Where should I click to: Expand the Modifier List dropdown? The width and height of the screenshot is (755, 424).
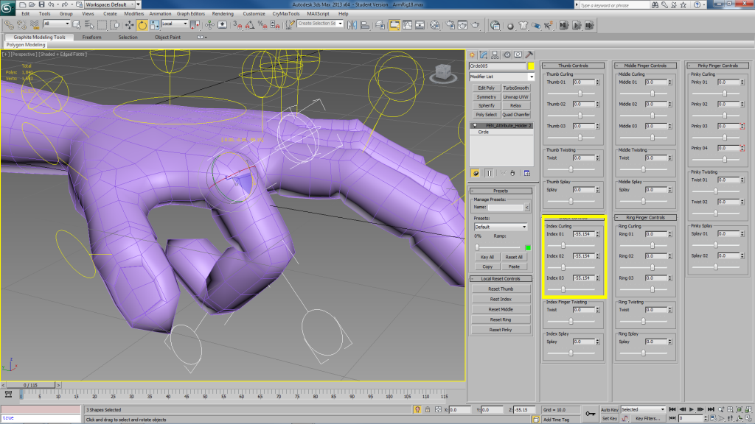coord(501,77)
